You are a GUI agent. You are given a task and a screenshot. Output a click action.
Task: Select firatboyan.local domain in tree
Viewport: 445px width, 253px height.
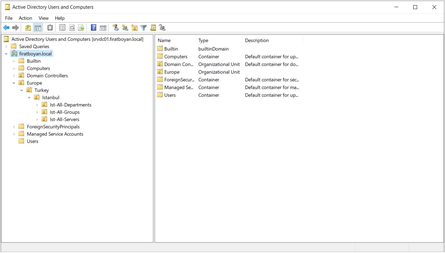[35, 54]
